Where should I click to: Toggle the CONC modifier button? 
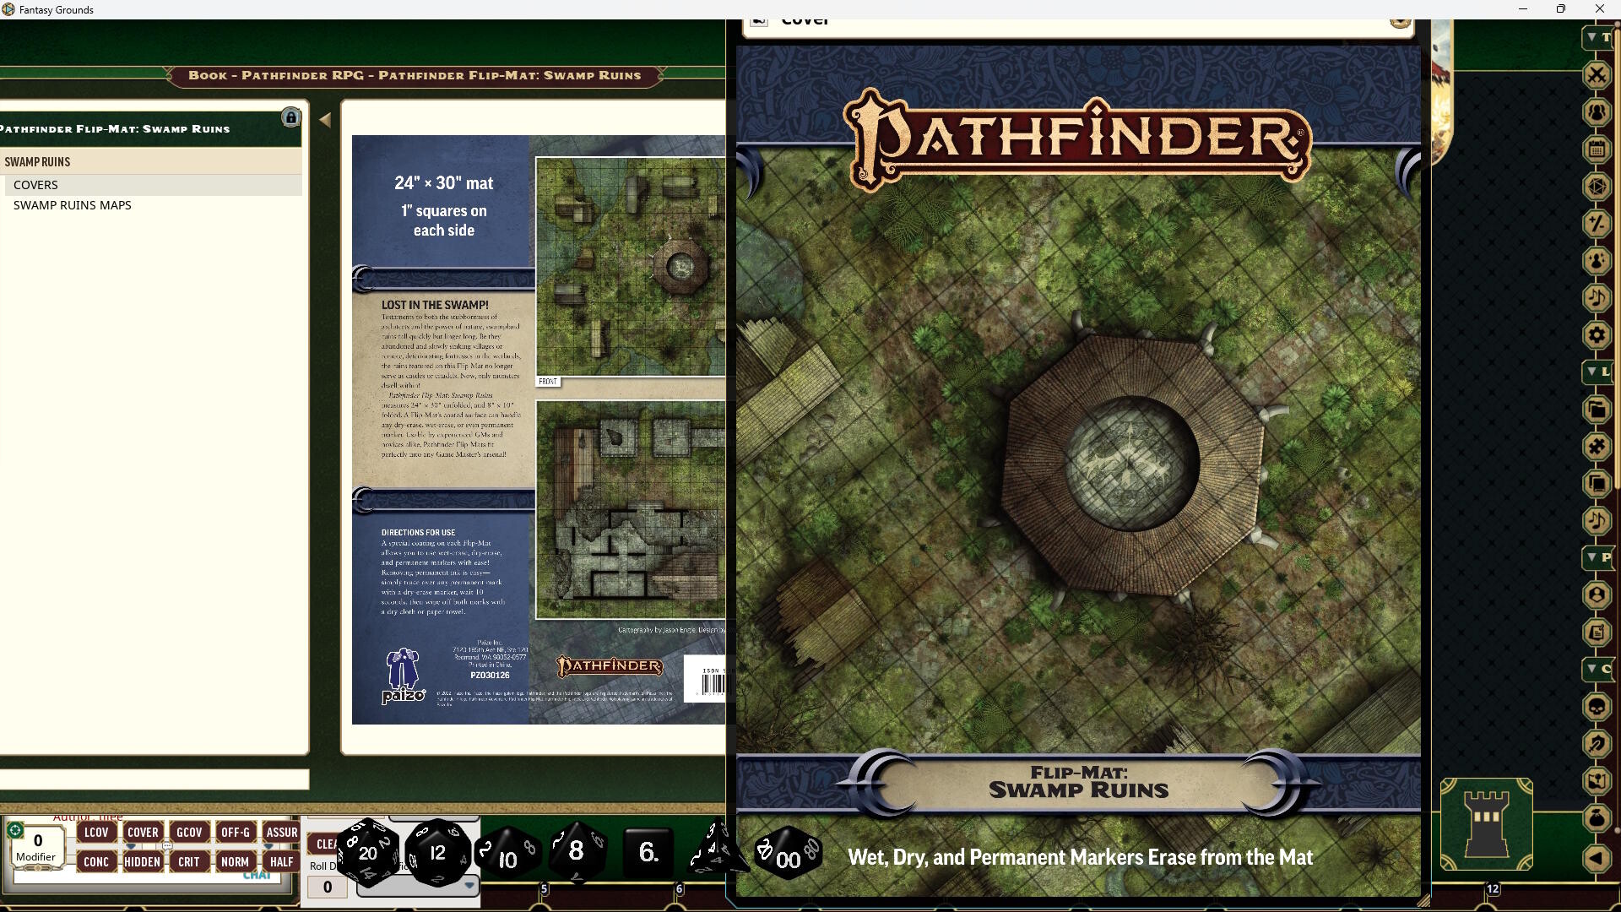point(96,862)
